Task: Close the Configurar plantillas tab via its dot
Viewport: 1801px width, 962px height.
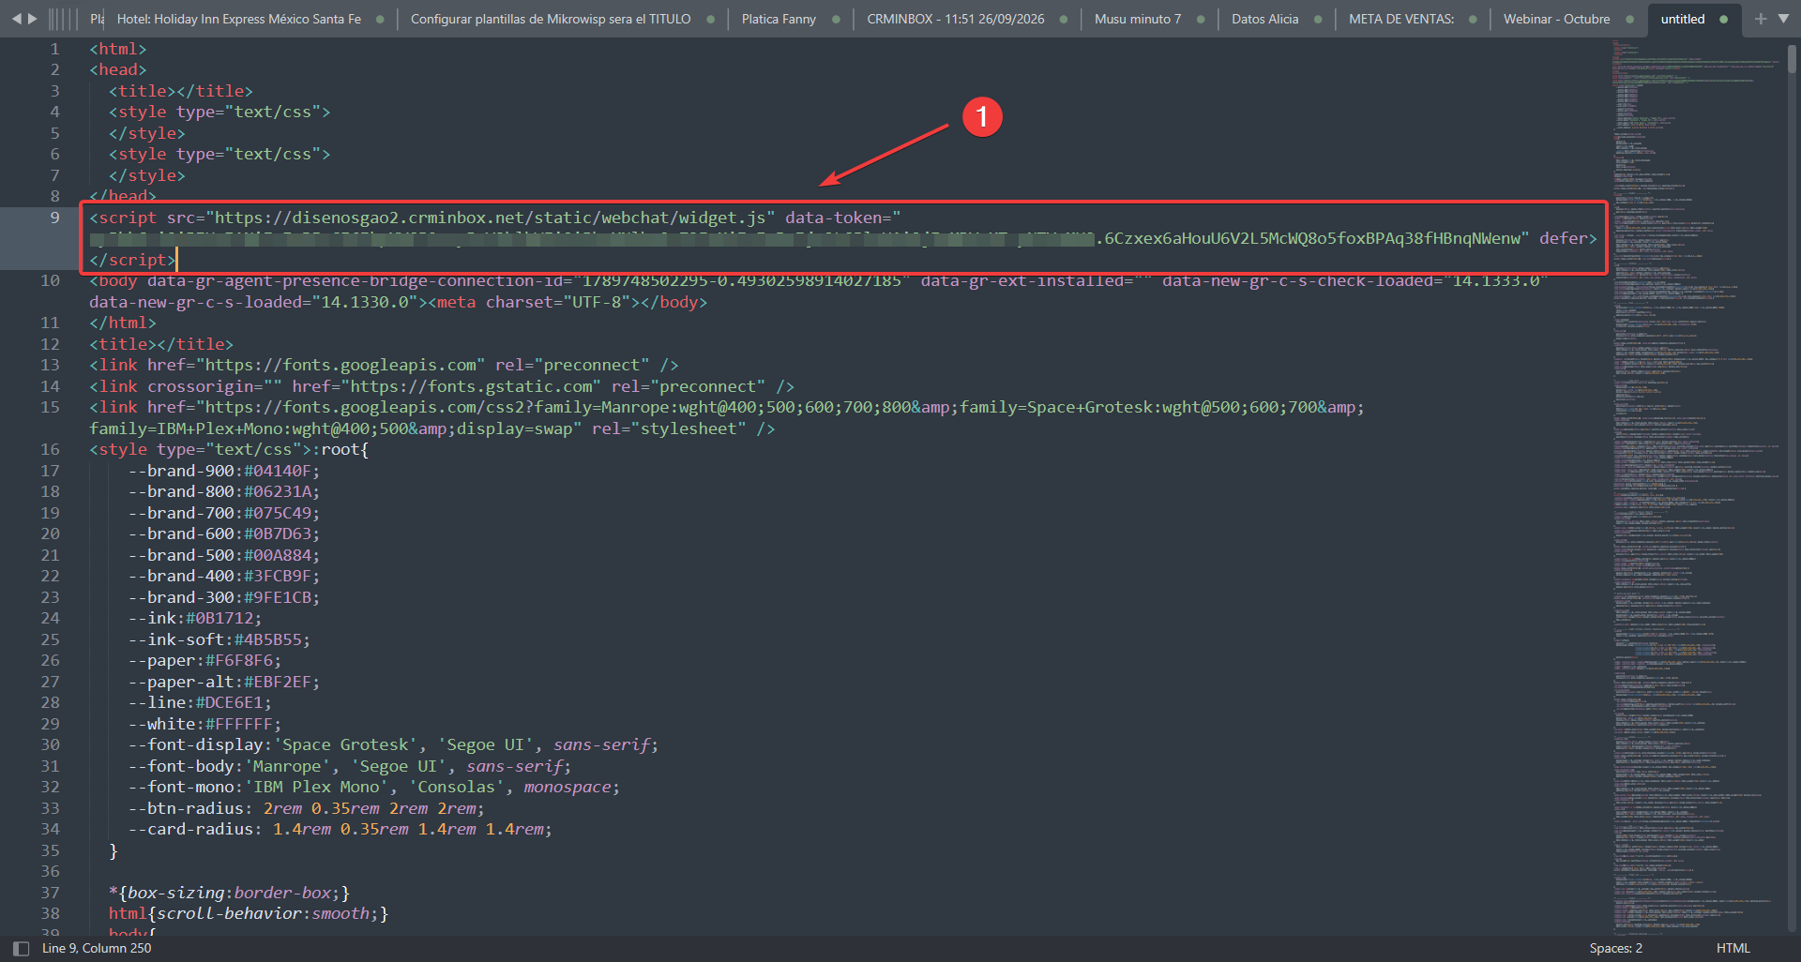Action: pos(710,19)
